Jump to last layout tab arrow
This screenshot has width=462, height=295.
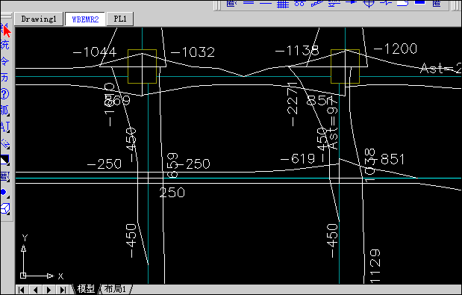point(63,290)
